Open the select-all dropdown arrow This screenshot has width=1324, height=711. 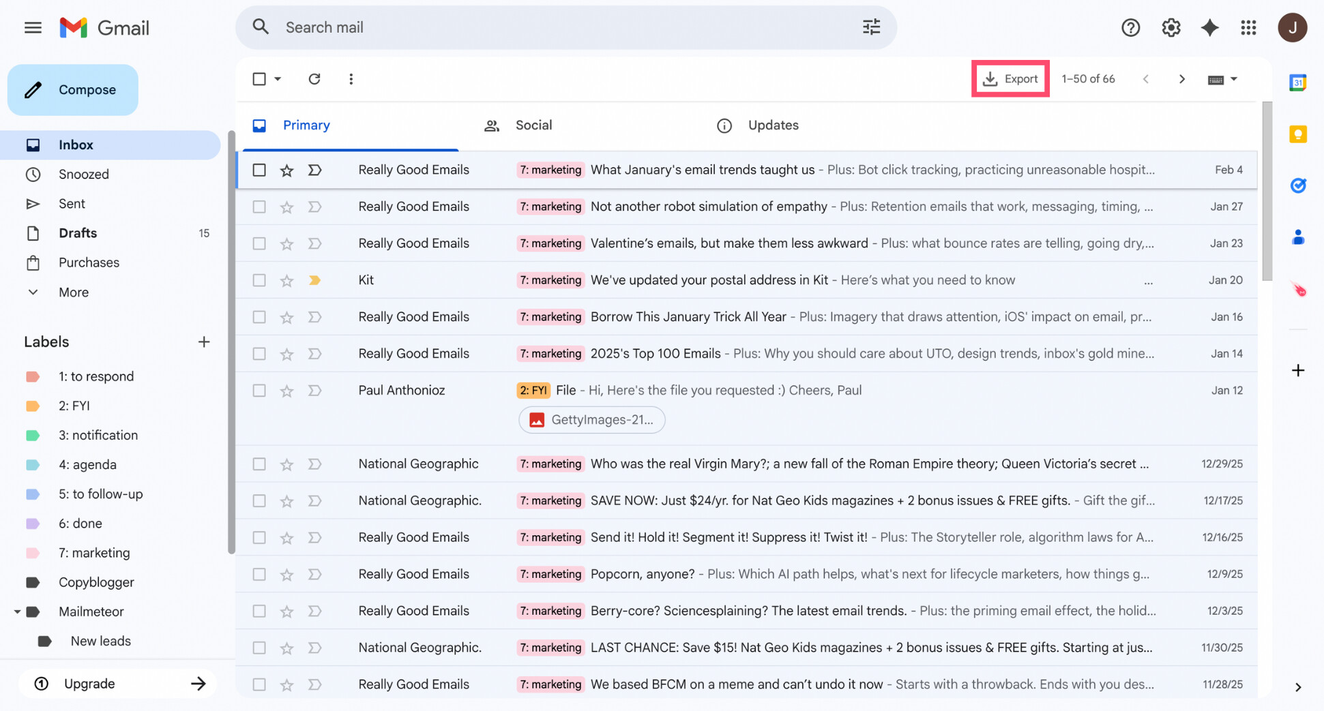(x=279, y=78)
